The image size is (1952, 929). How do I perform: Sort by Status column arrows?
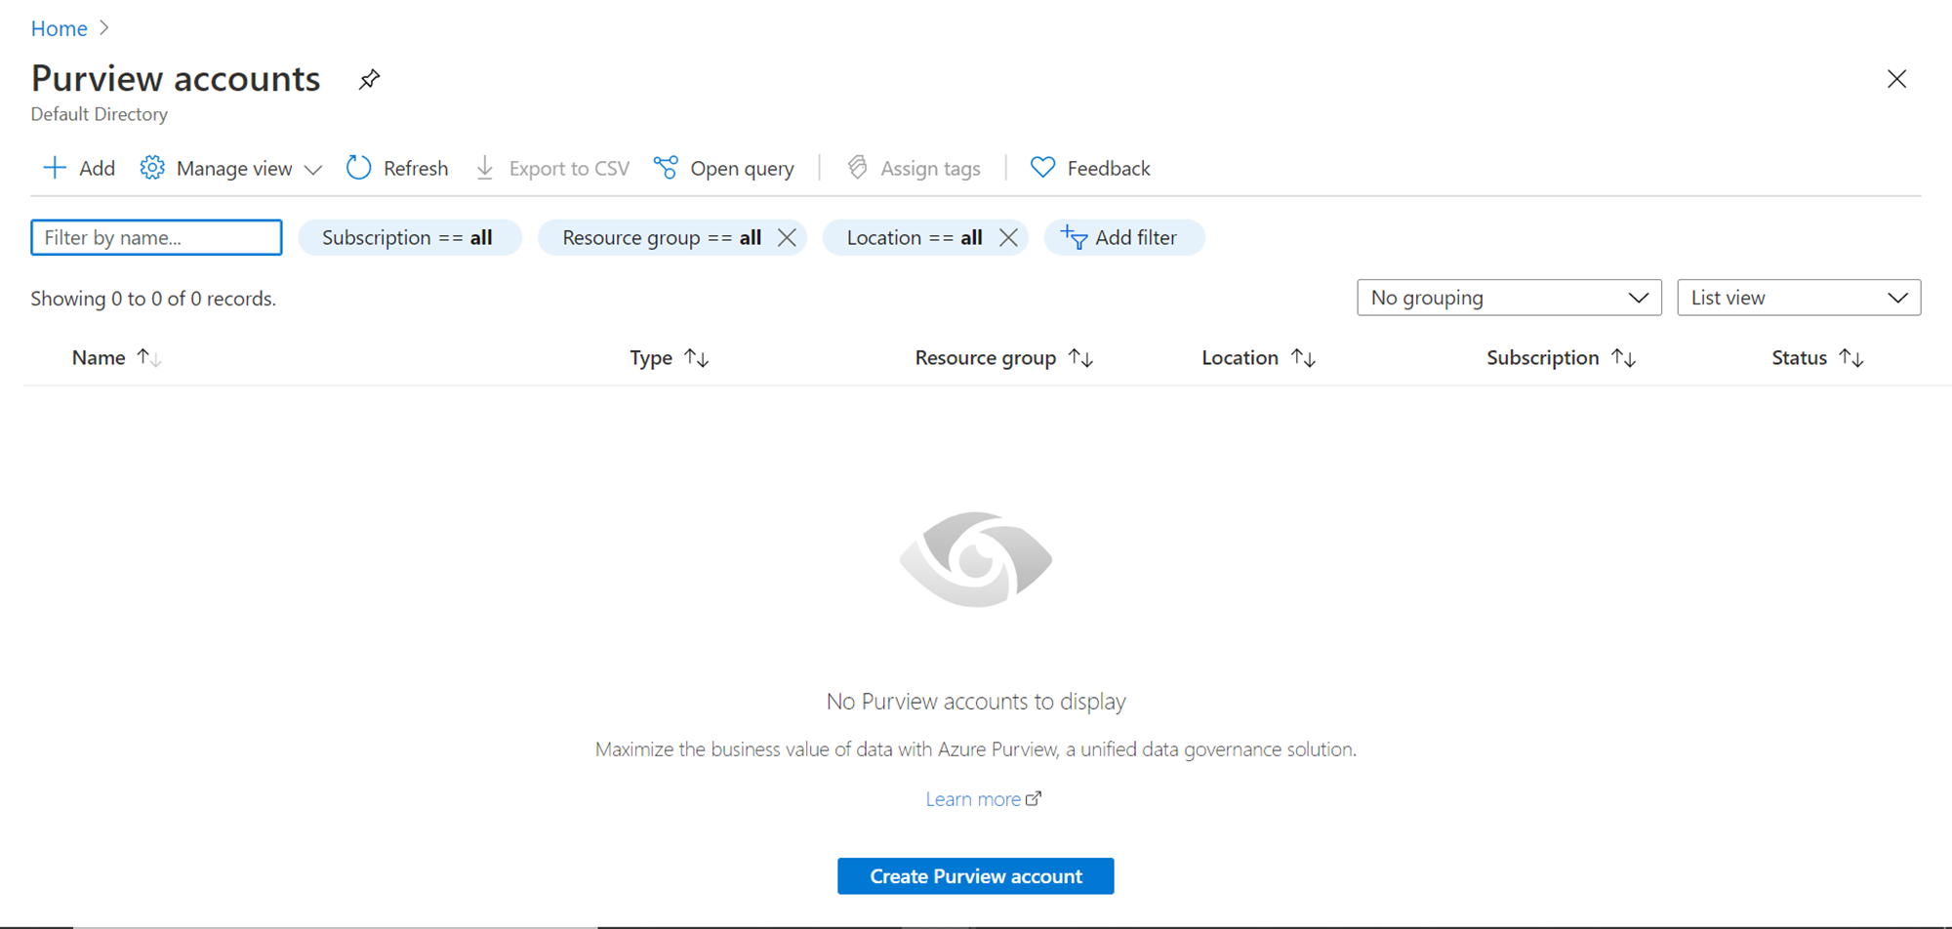(x=1851, y=358)
